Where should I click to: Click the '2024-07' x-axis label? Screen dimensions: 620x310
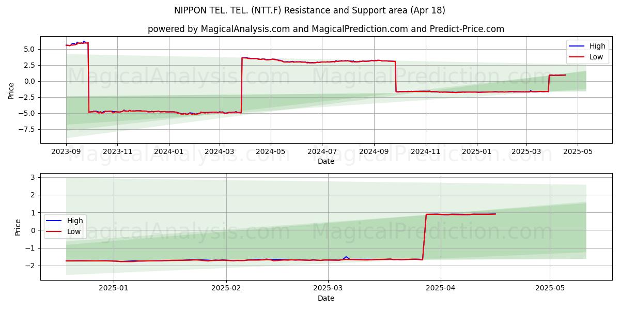(x=322, y=152)
